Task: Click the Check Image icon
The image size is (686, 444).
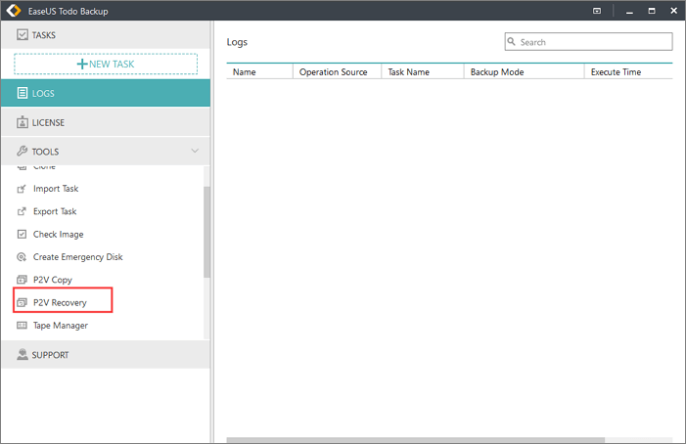Action: tap(23, 235)
